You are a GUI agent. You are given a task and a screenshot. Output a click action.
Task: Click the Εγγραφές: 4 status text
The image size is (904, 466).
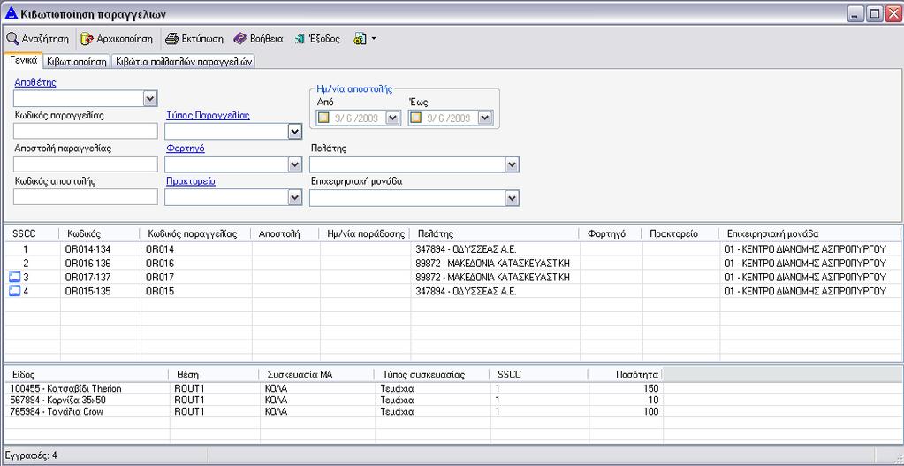pyautogui.click(x=31, y=455)
